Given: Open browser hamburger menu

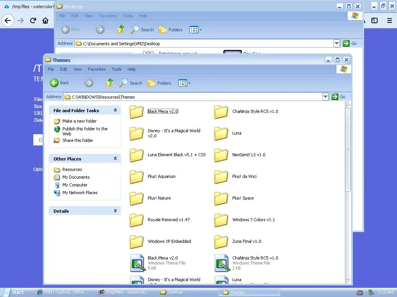Looking at the screenshot, I should 389,20.
